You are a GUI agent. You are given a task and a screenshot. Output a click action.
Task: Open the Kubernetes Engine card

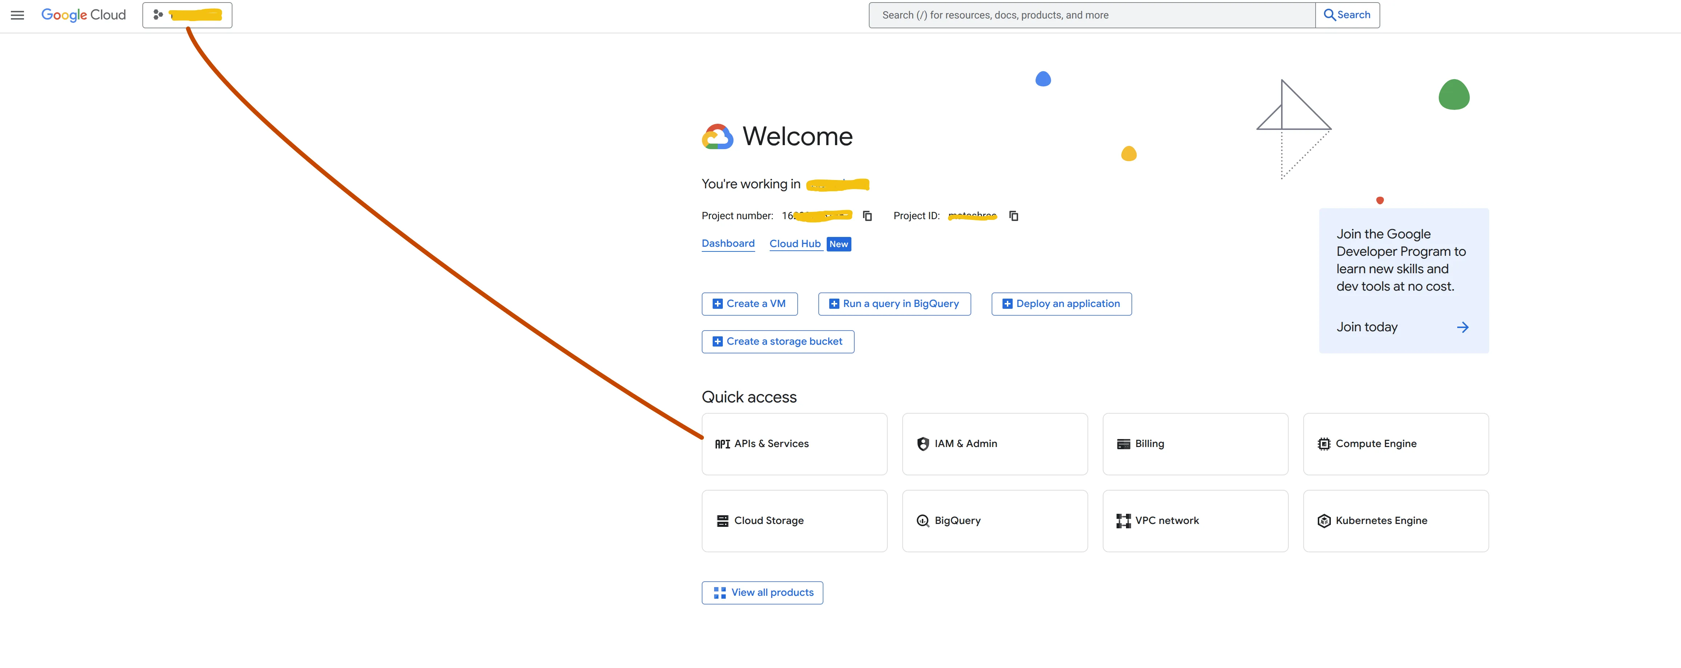[x=1395, y=521]
